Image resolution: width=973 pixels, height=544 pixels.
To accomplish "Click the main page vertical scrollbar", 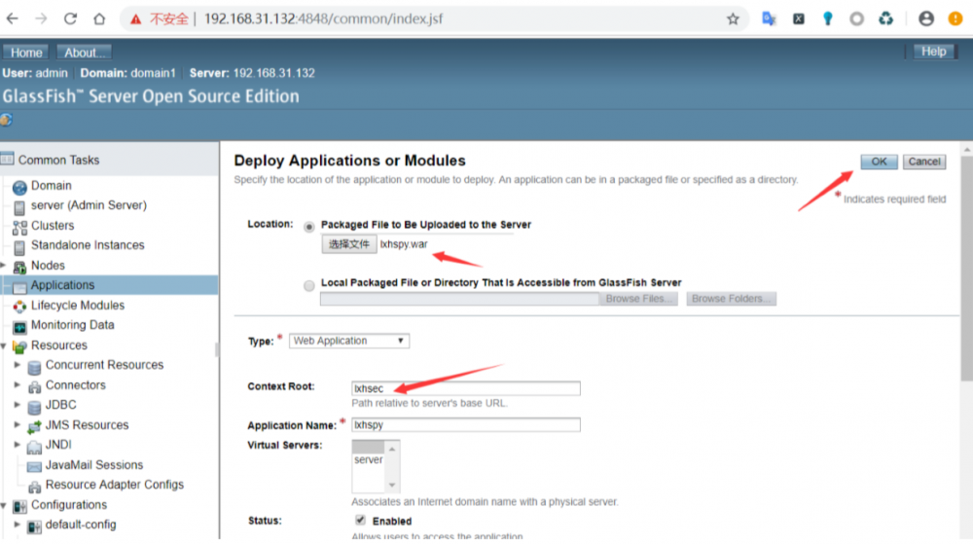I will [967, 267].
